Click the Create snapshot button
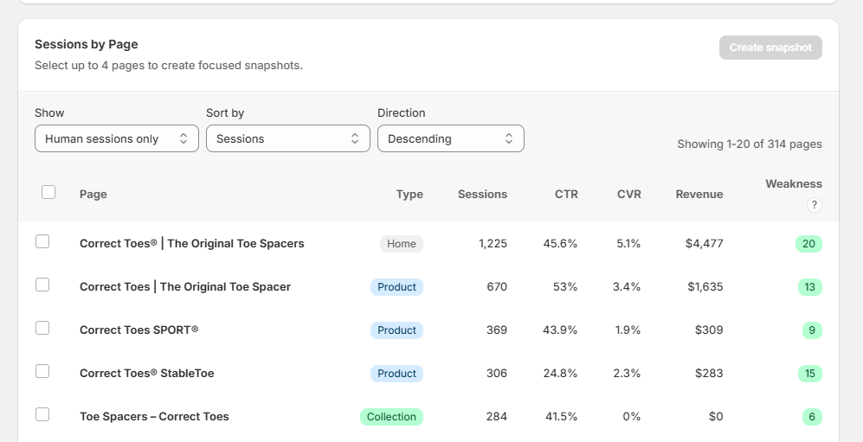The width and height of the screenshot is (863, 442). pos(770,48)
